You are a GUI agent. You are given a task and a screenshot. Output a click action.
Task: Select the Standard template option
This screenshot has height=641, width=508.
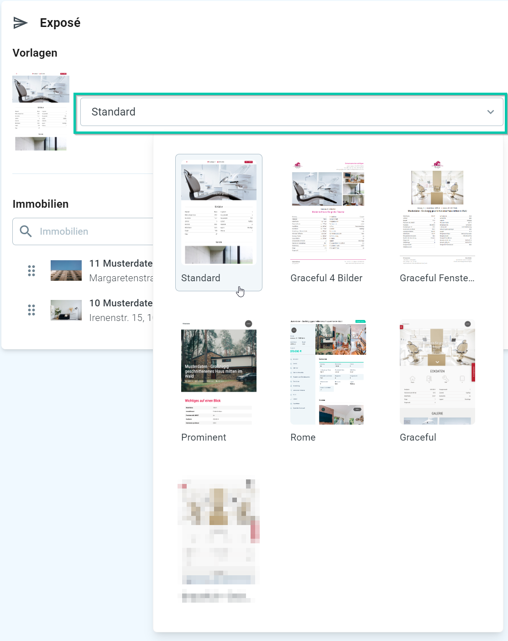pyautogui.click(x=219, y=222)
